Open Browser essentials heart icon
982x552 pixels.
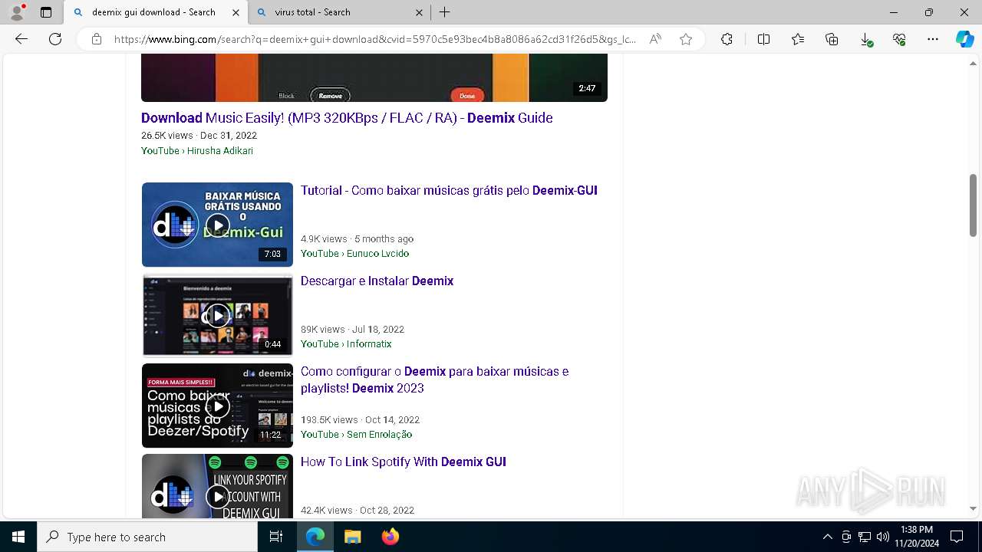tap(899, 39)
